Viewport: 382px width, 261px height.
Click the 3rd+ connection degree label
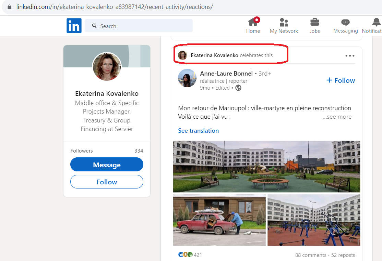tap(265, 74)
